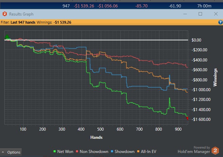Click the green start triangle marker on graph
Screen dimensions: 223x157
(7, 37)
